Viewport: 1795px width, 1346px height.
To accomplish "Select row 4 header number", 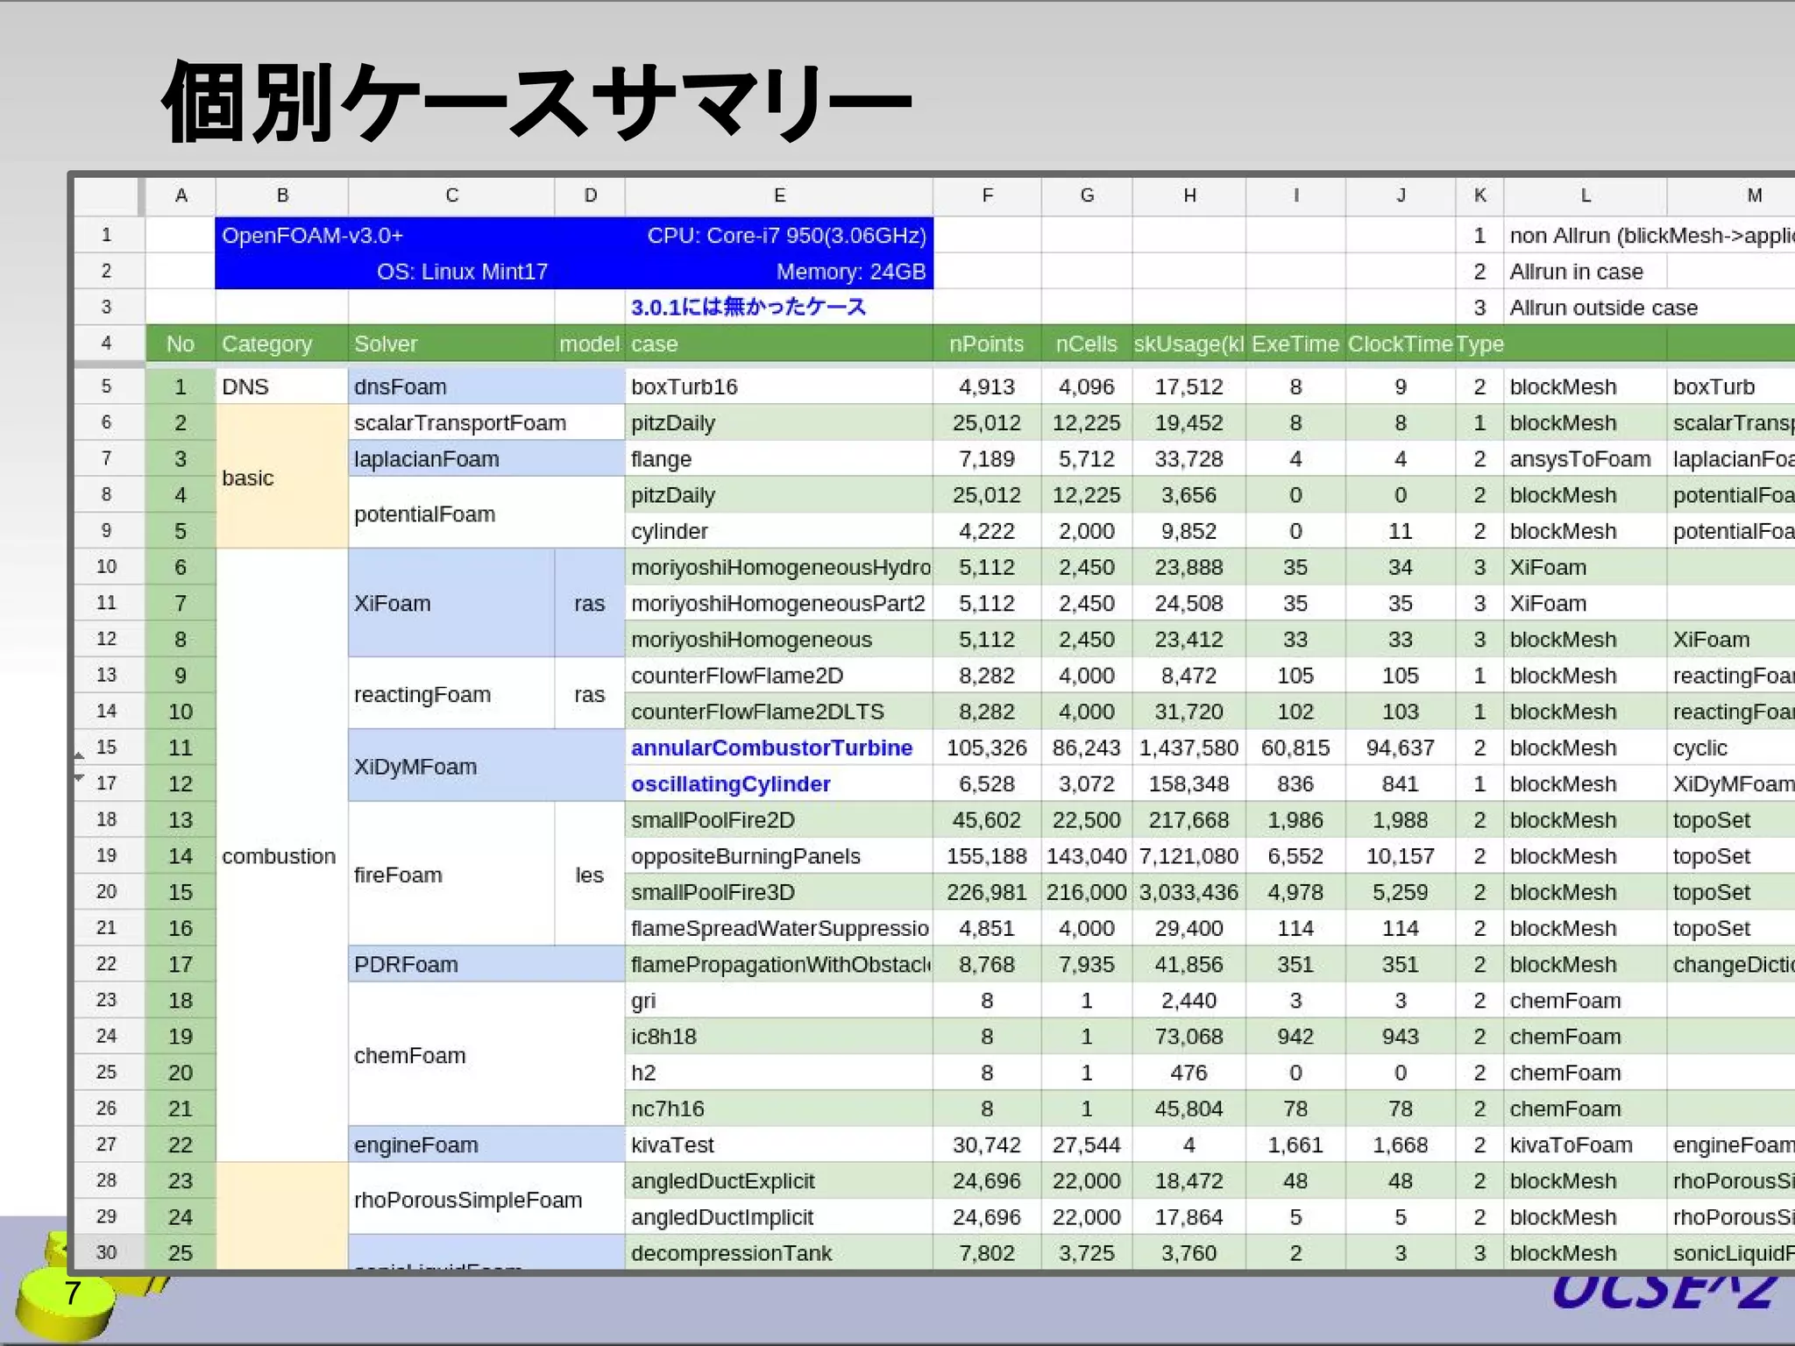I will click(106, 343).
